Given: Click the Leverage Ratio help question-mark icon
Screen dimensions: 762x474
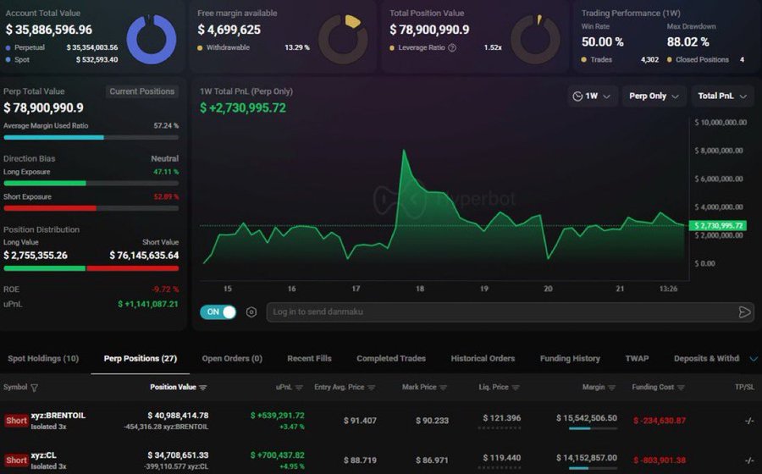Looking at the screenshot, I should (452, 47).
